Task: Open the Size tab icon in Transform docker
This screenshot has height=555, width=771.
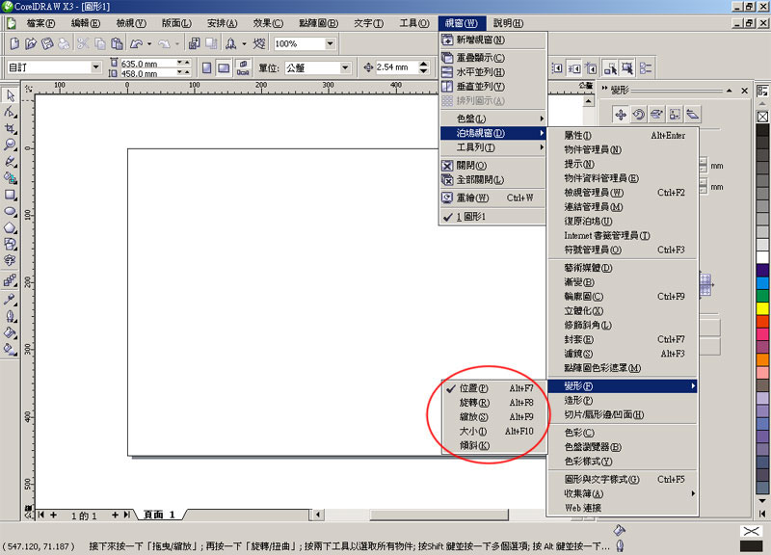Action: coord(675,115)
